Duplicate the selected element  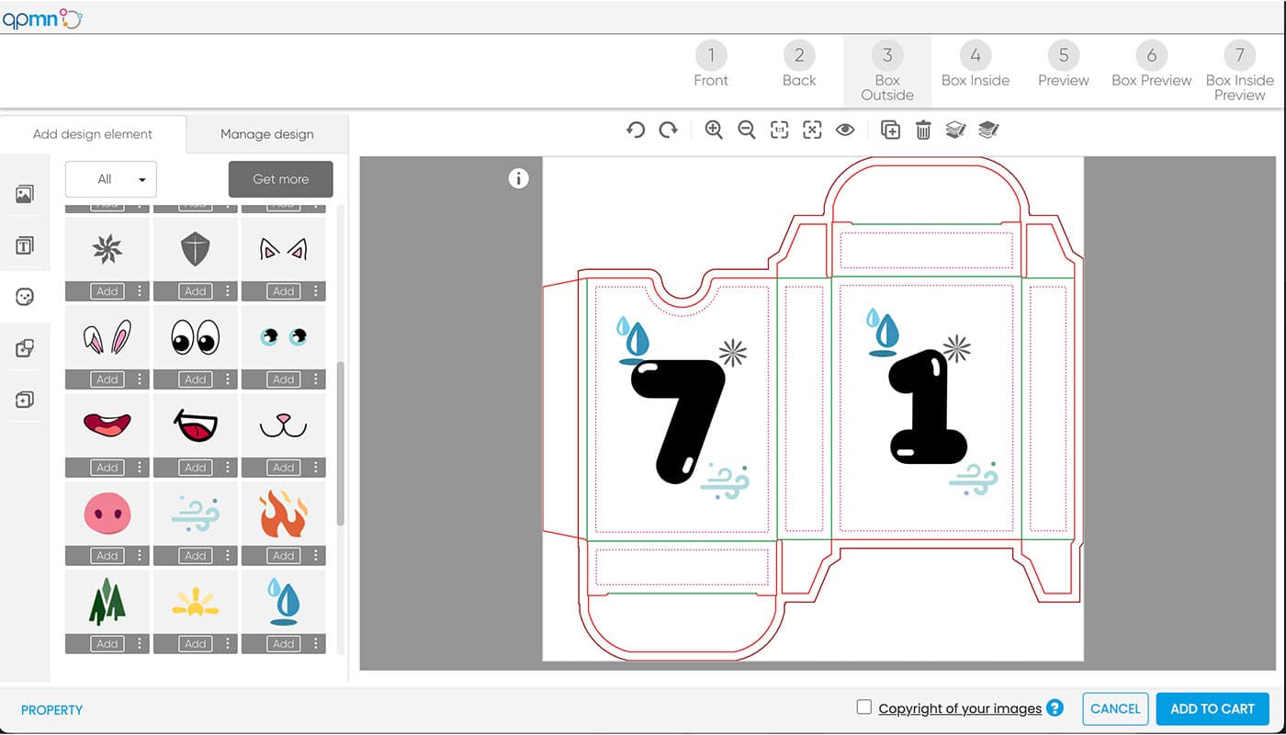point(890,130)
